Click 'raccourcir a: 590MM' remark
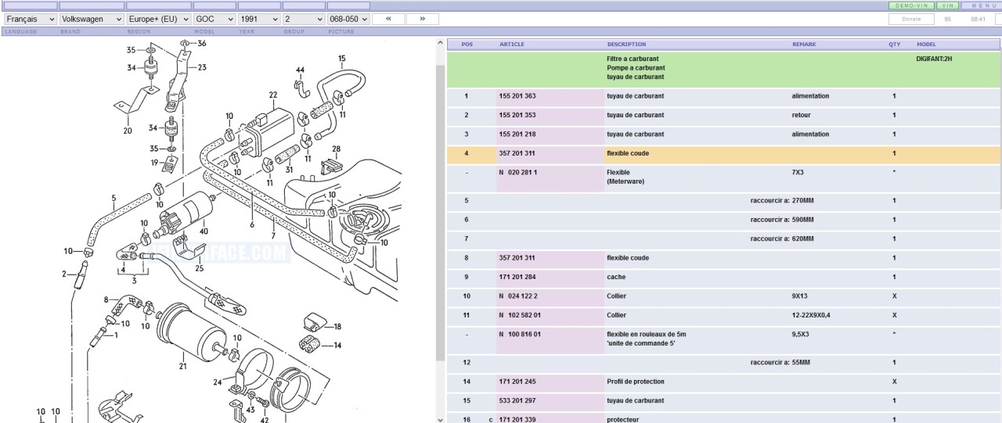Screen dimensions: 1002x423 tap(782, 220)
